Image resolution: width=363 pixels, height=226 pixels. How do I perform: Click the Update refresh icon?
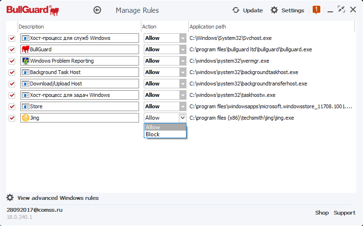pyautogui.click(x=236, y=10)
